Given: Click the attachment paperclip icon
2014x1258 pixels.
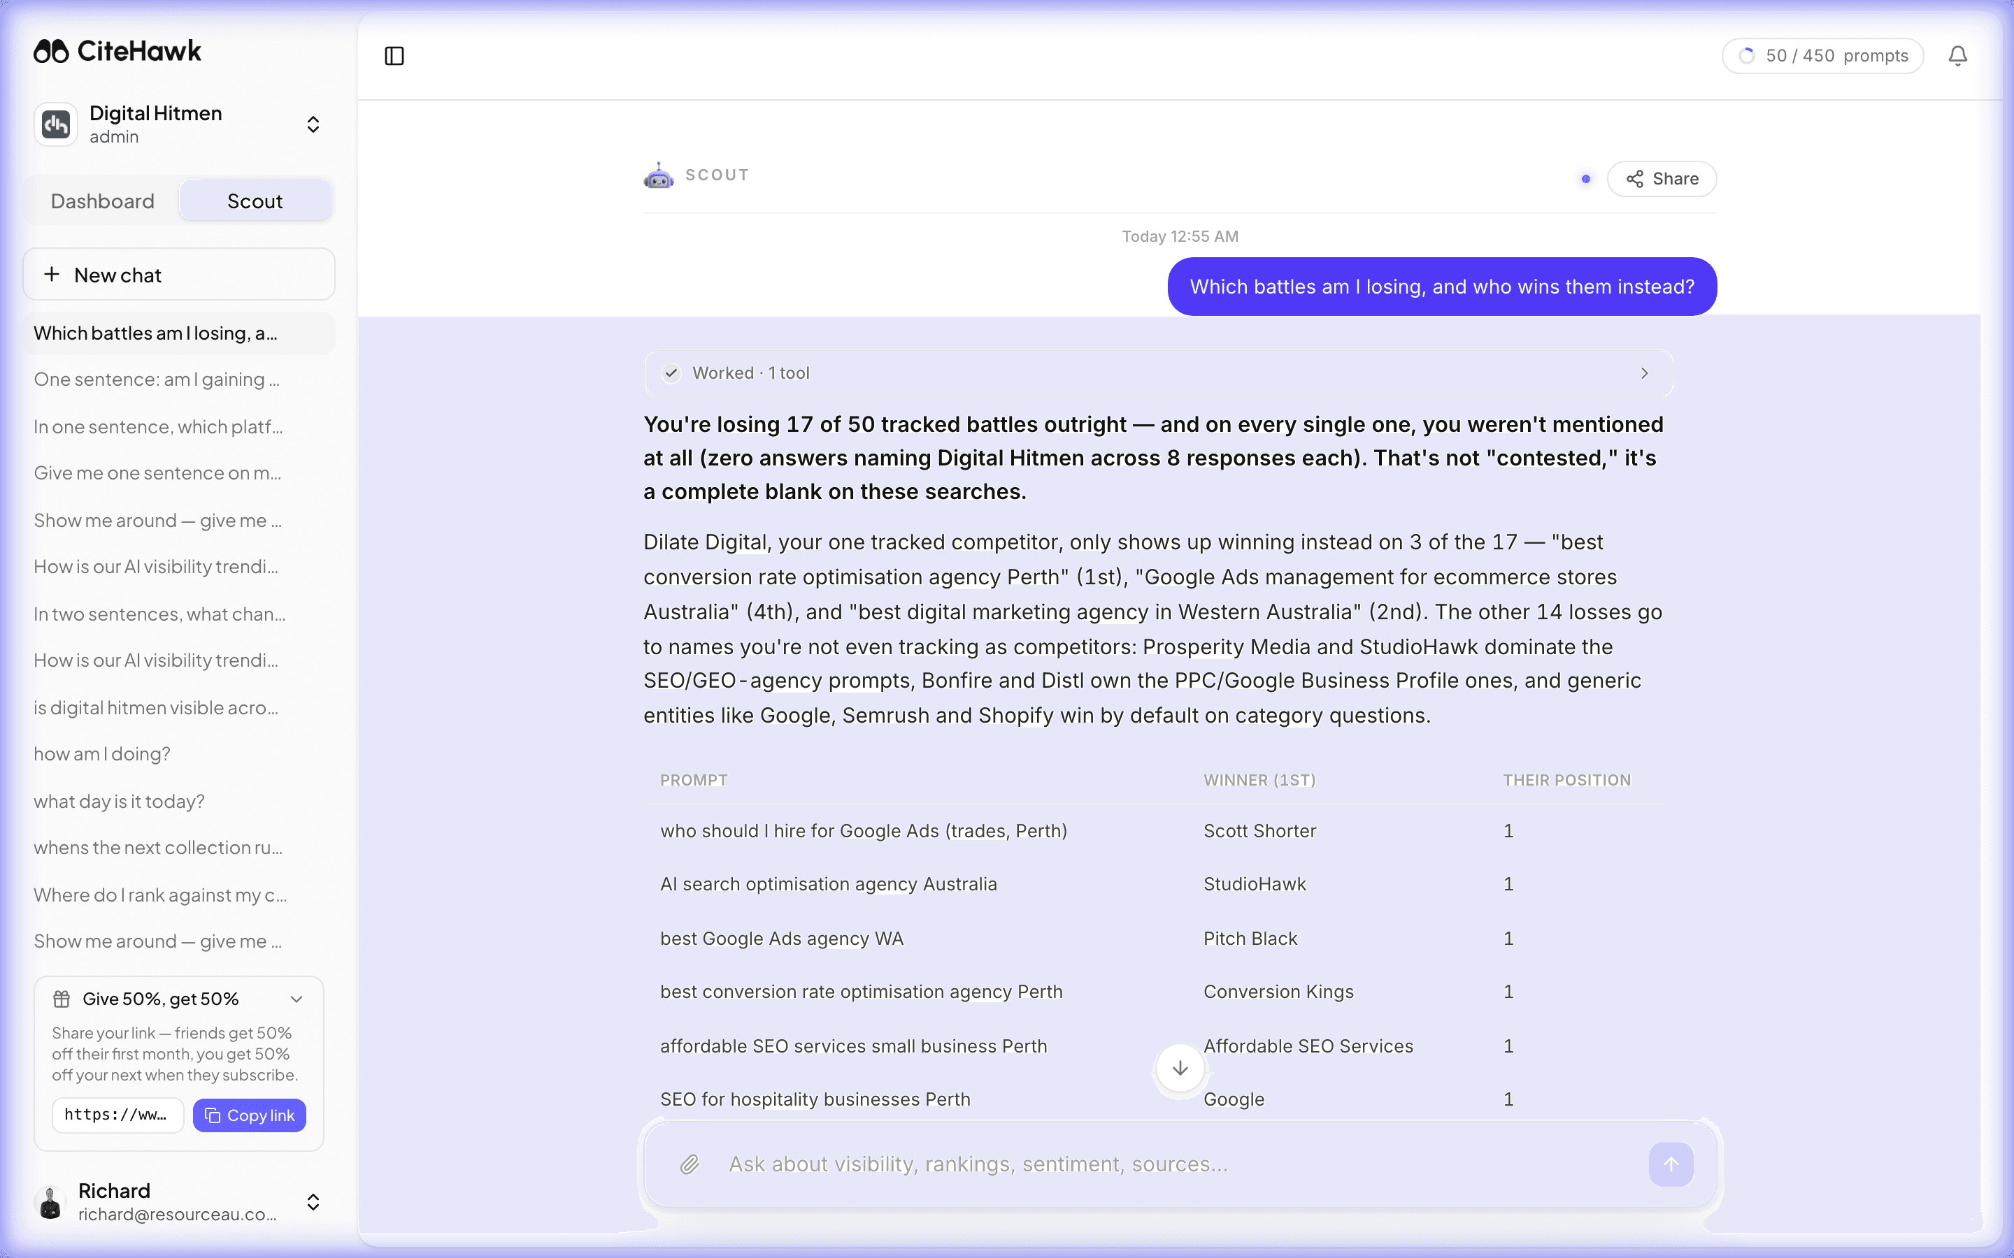Looking at the screenshot, I should click(689, 1164).
